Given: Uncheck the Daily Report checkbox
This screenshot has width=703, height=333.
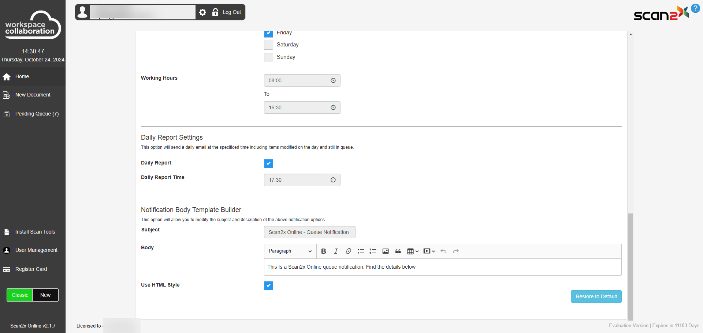Looking at the screenshot, I should point(268,163).
